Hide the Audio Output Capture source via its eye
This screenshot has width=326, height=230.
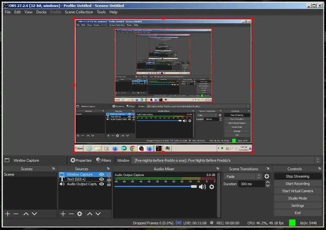point(102,184)
